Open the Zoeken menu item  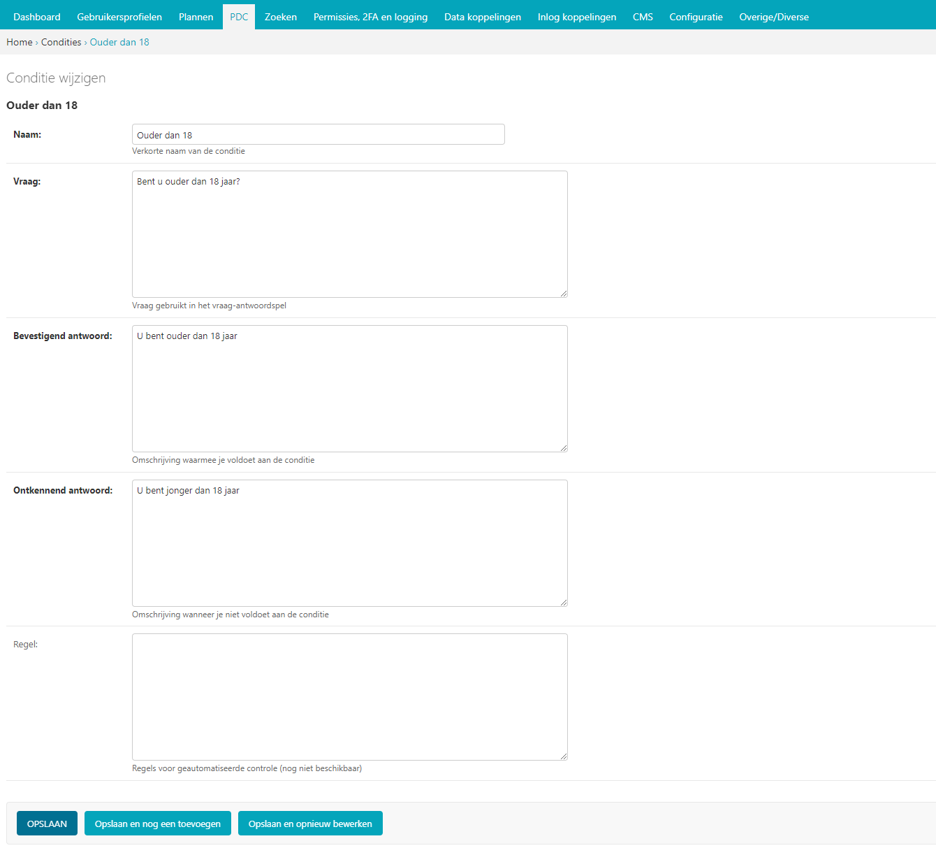281,17
